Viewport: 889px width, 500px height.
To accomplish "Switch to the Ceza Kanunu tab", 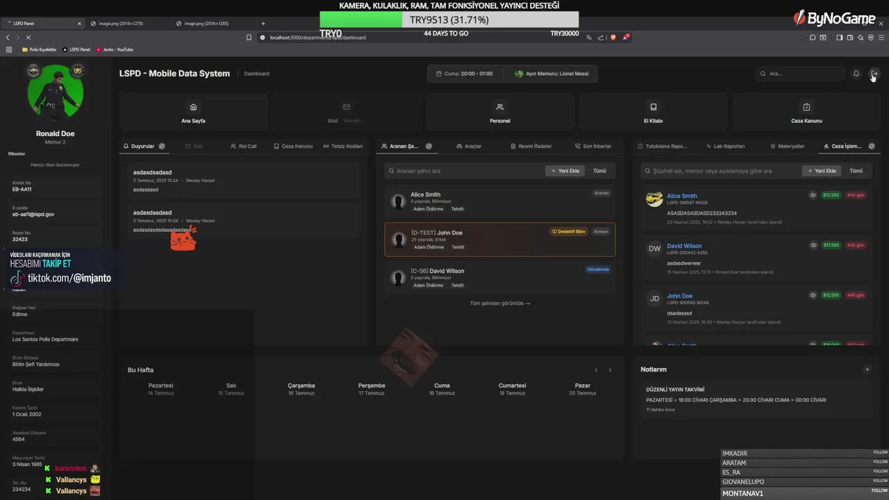I will coord(293,147).
